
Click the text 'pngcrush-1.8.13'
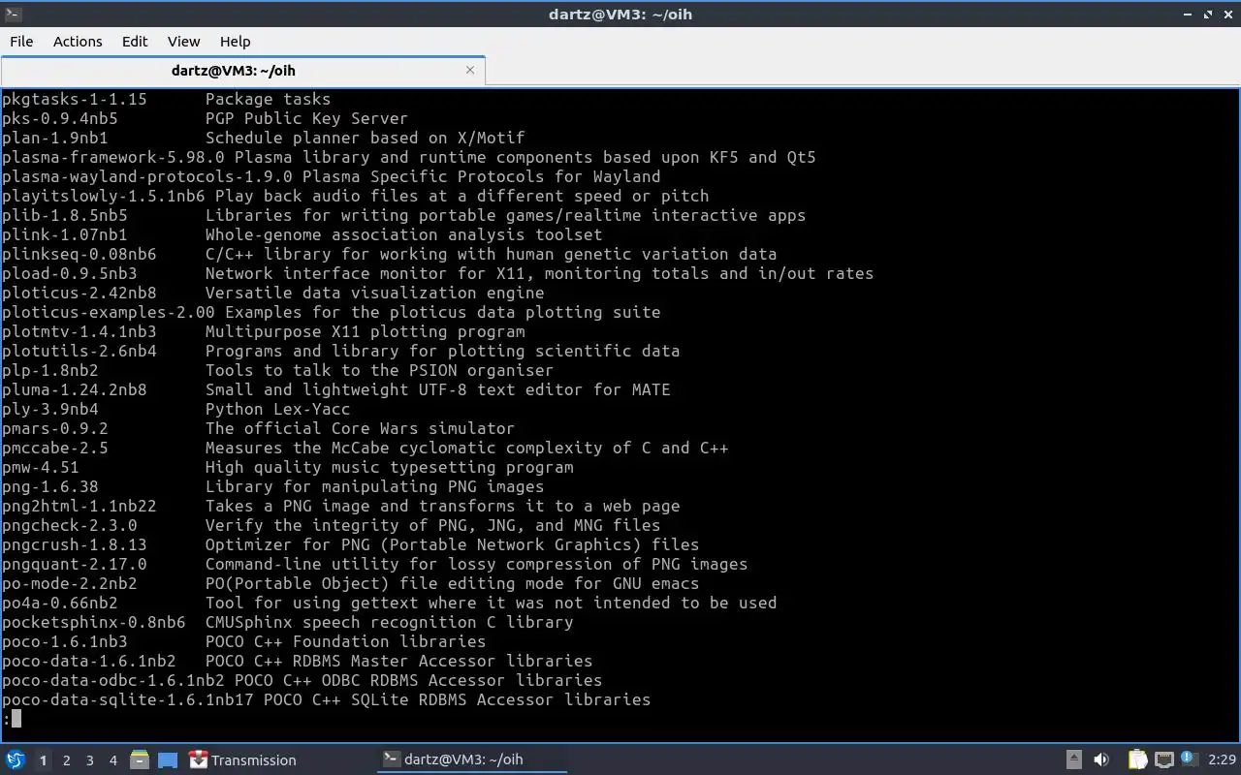pyautogui.click(x=75, y=544)
